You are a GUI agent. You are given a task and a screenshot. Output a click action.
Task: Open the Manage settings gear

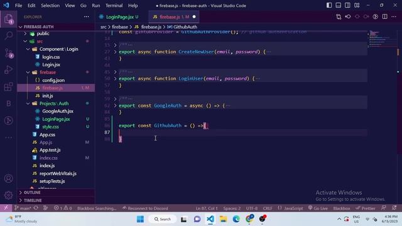(8, 195)
